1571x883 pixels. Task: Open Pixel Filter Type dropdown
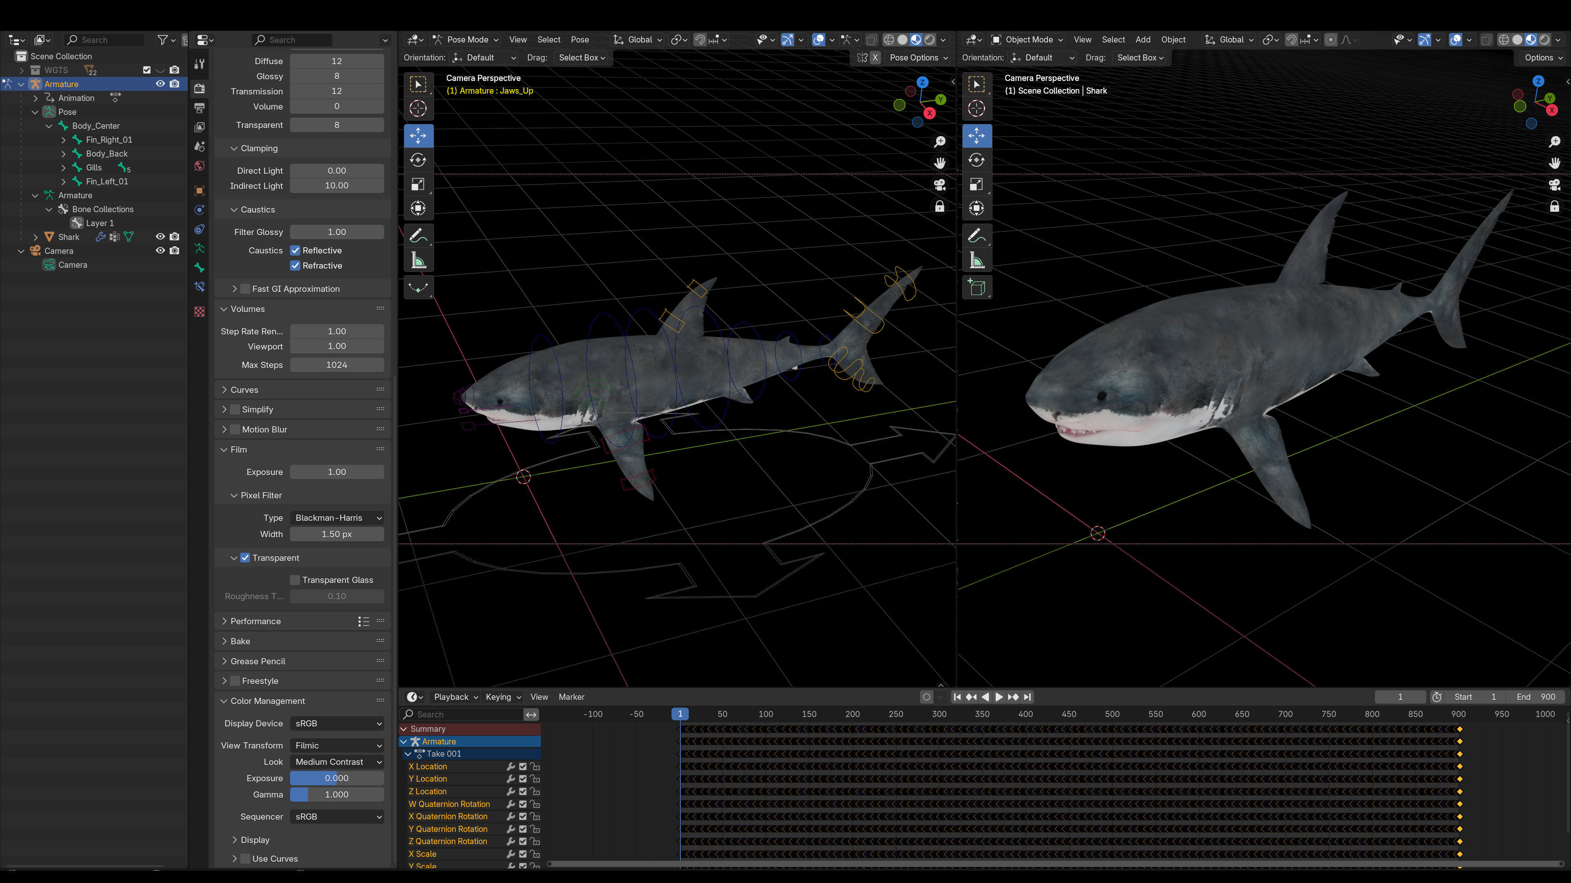337,518
